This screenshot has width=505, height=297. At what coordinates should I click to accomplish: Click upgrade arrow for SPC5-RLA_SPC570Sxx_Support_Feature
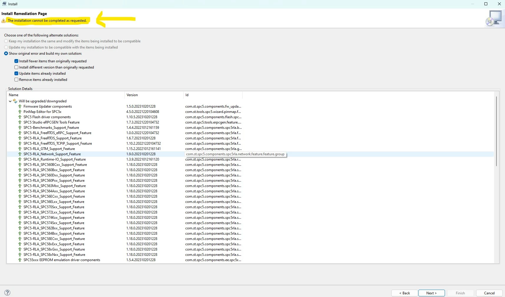tap(20, 207)
